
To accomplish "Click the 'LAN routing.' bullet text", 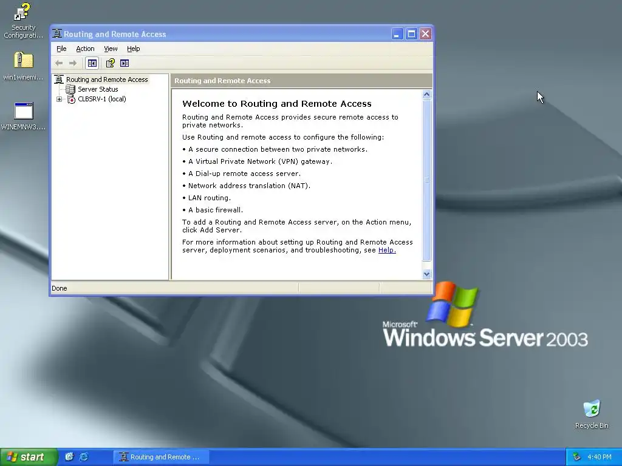I will pyautogui.click(x=210, y=198).
